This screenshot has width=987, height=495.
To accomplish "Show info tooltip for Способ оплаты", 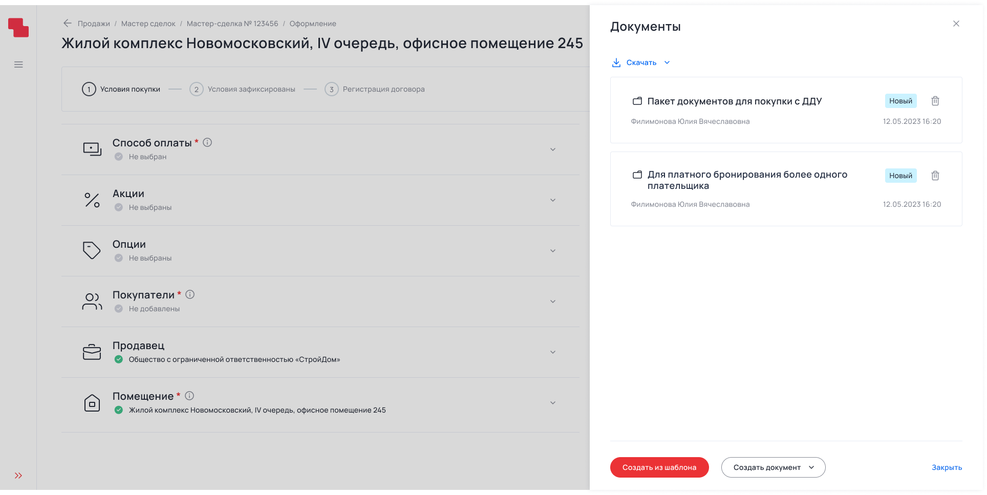I will (x=208, y=143).
